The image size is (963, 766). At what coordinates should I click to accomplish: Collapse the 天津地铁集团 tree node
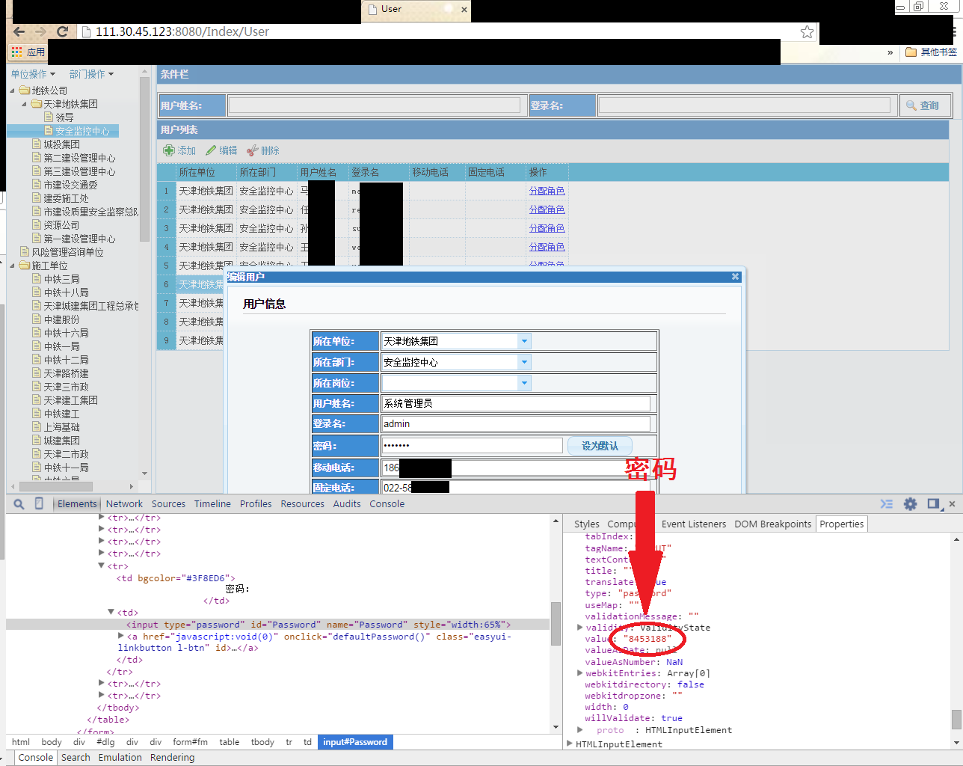[25, 104]
